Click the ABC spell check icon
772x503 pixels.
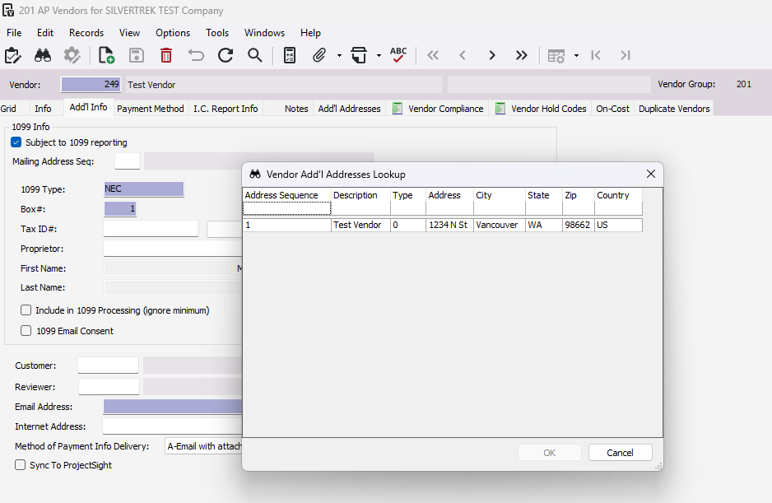[398, 54]
